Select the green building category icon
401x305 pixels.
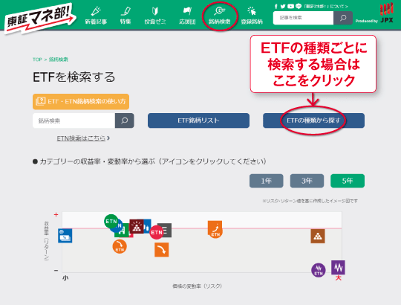[x=123, y=231]
